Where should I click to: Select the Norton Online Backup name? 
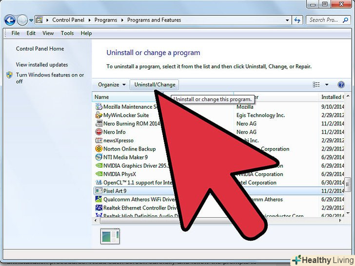130,149
